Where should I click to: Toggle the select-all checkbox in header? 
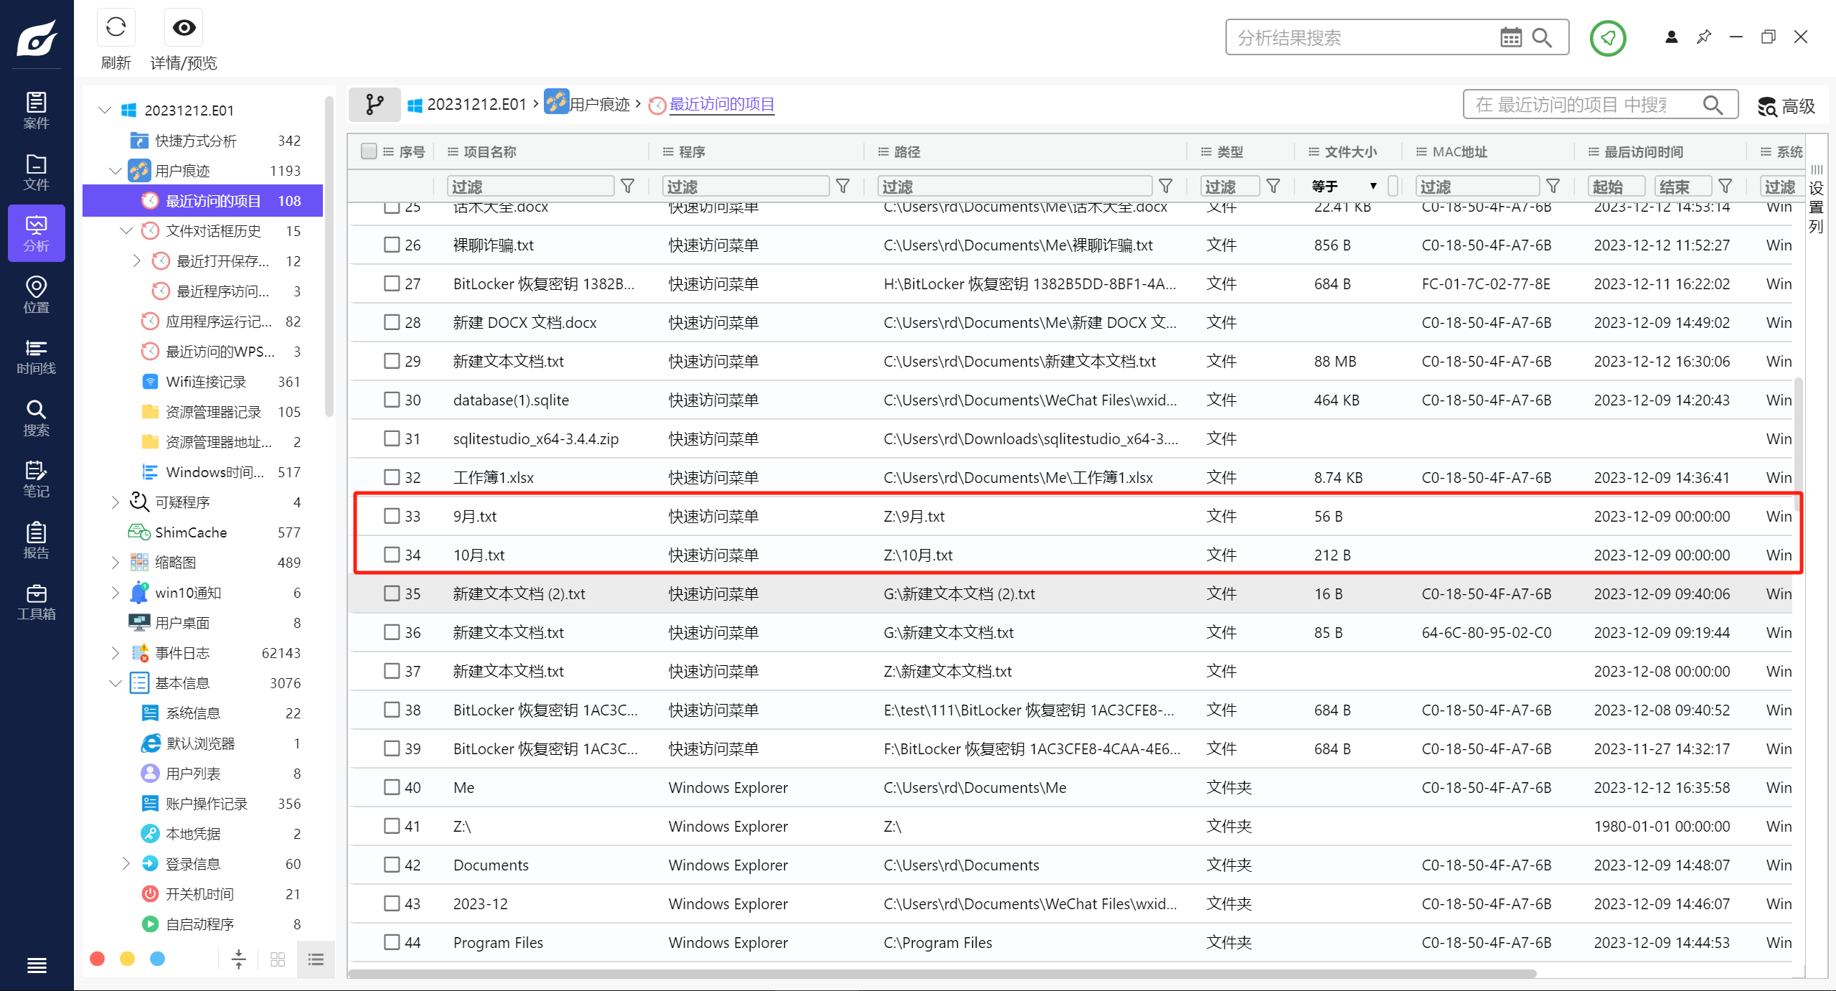(369, 151)
